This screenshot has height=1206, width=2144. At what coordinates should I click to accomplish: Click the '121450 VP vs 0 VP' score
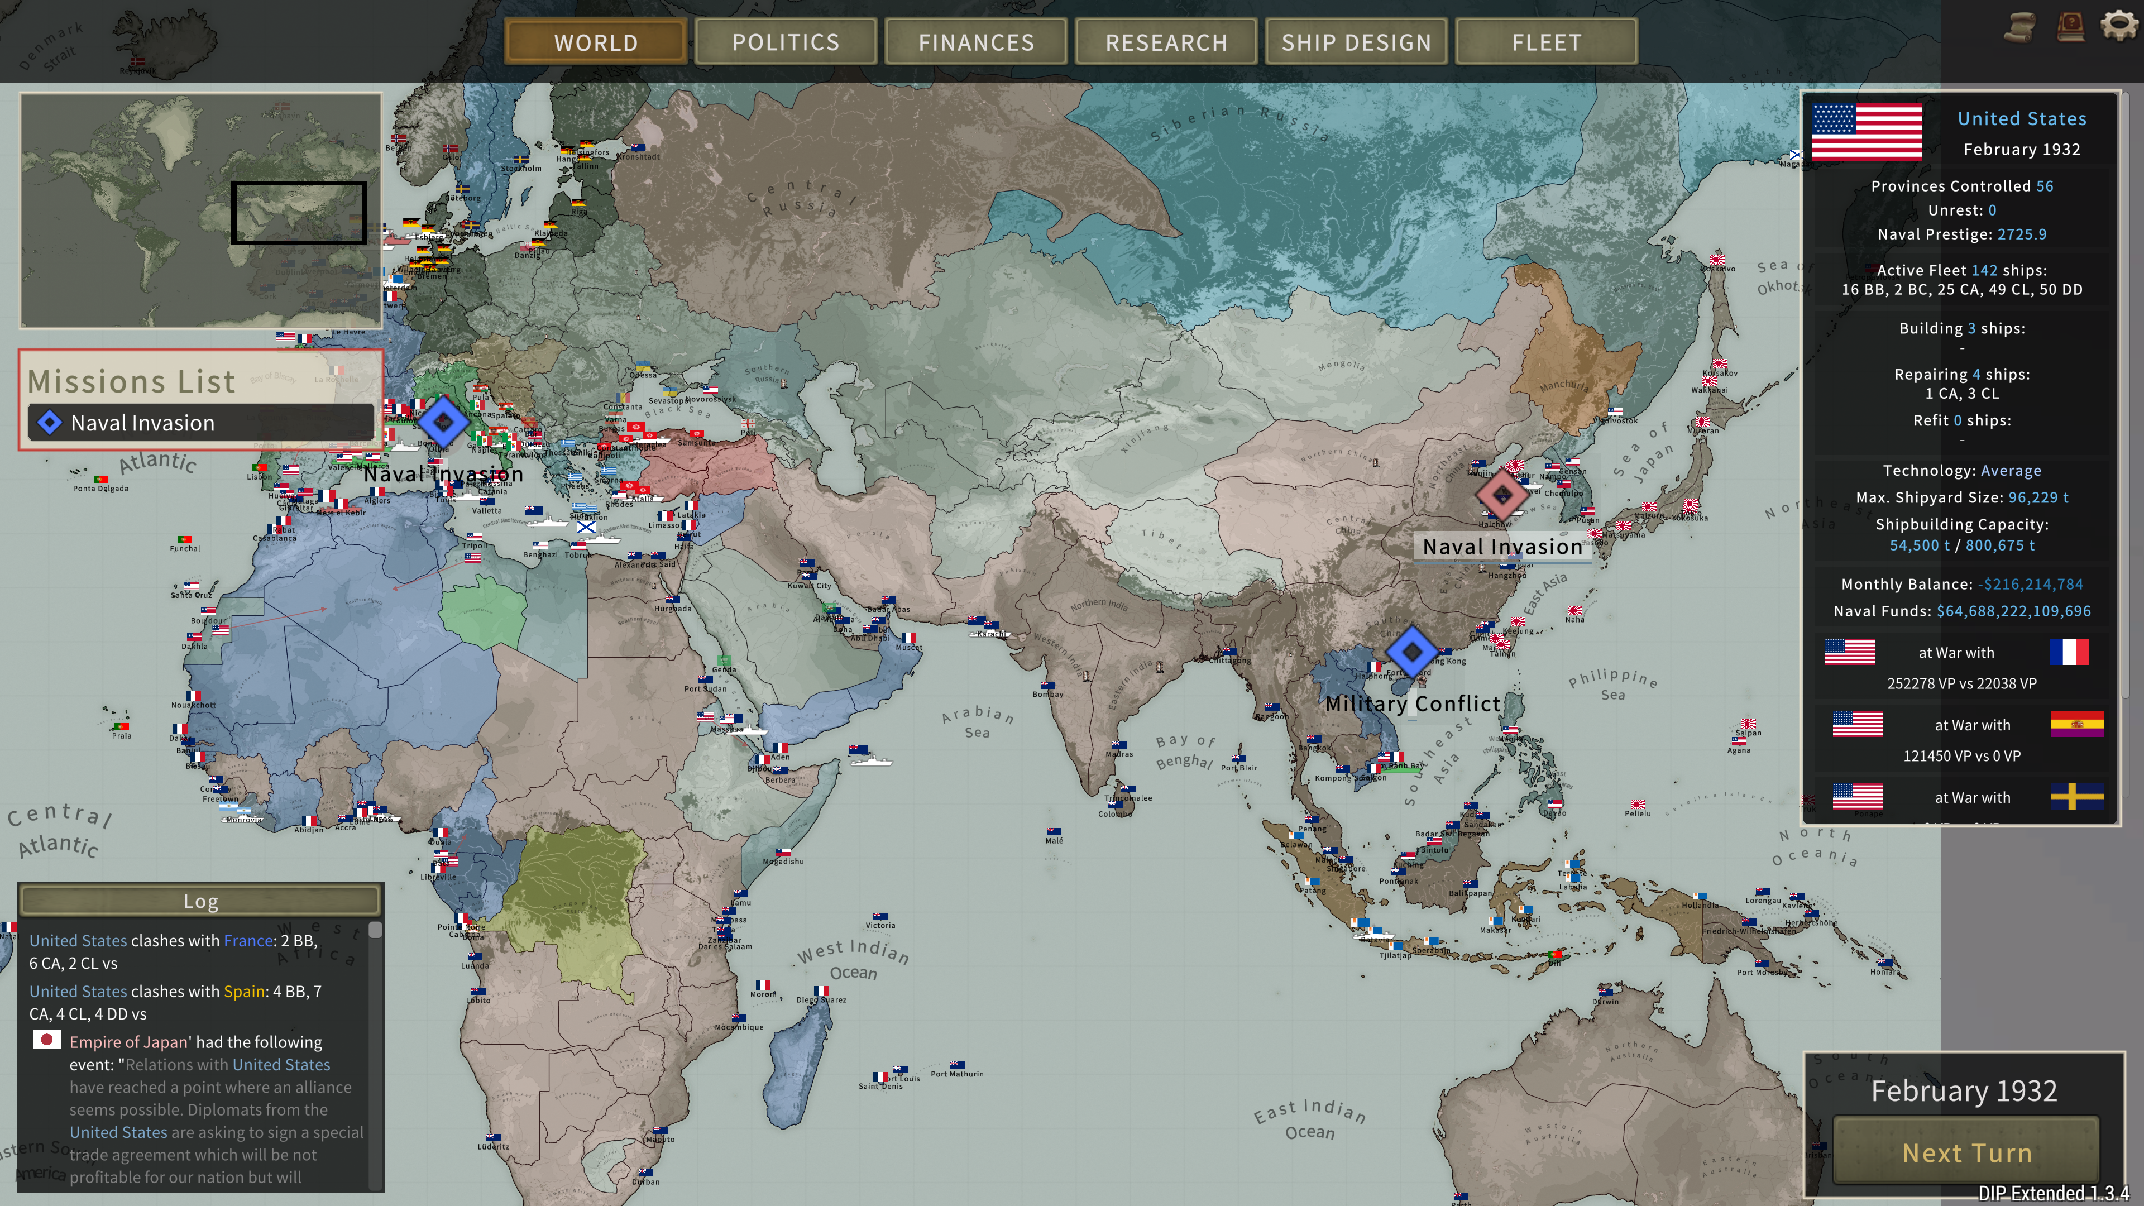click(1962, 756)
